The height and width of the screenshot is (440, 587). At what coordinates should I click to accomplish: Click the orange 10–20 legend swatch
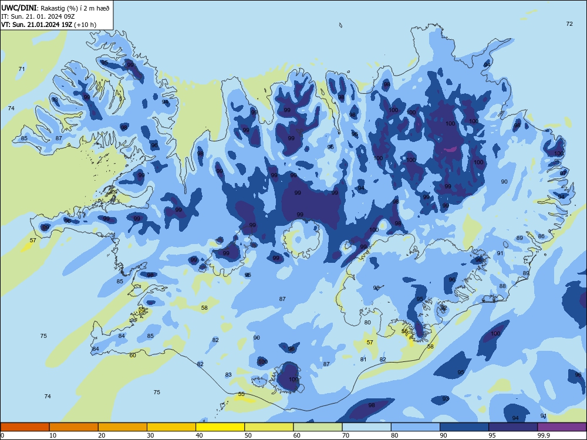coord(74,427)
